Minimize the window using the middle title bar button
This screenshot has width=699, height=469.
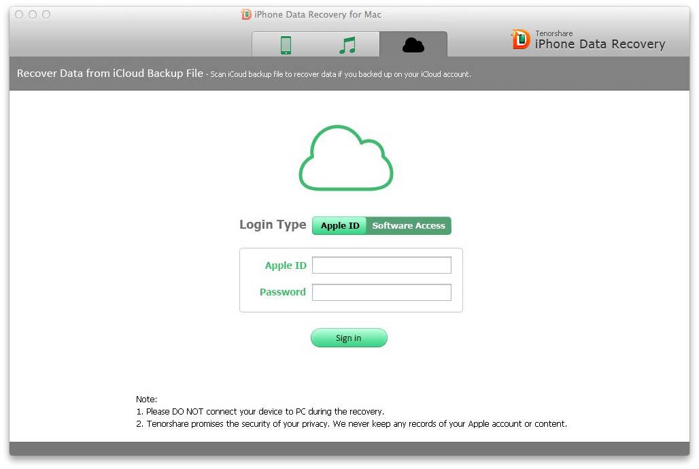tap(33, 14)
